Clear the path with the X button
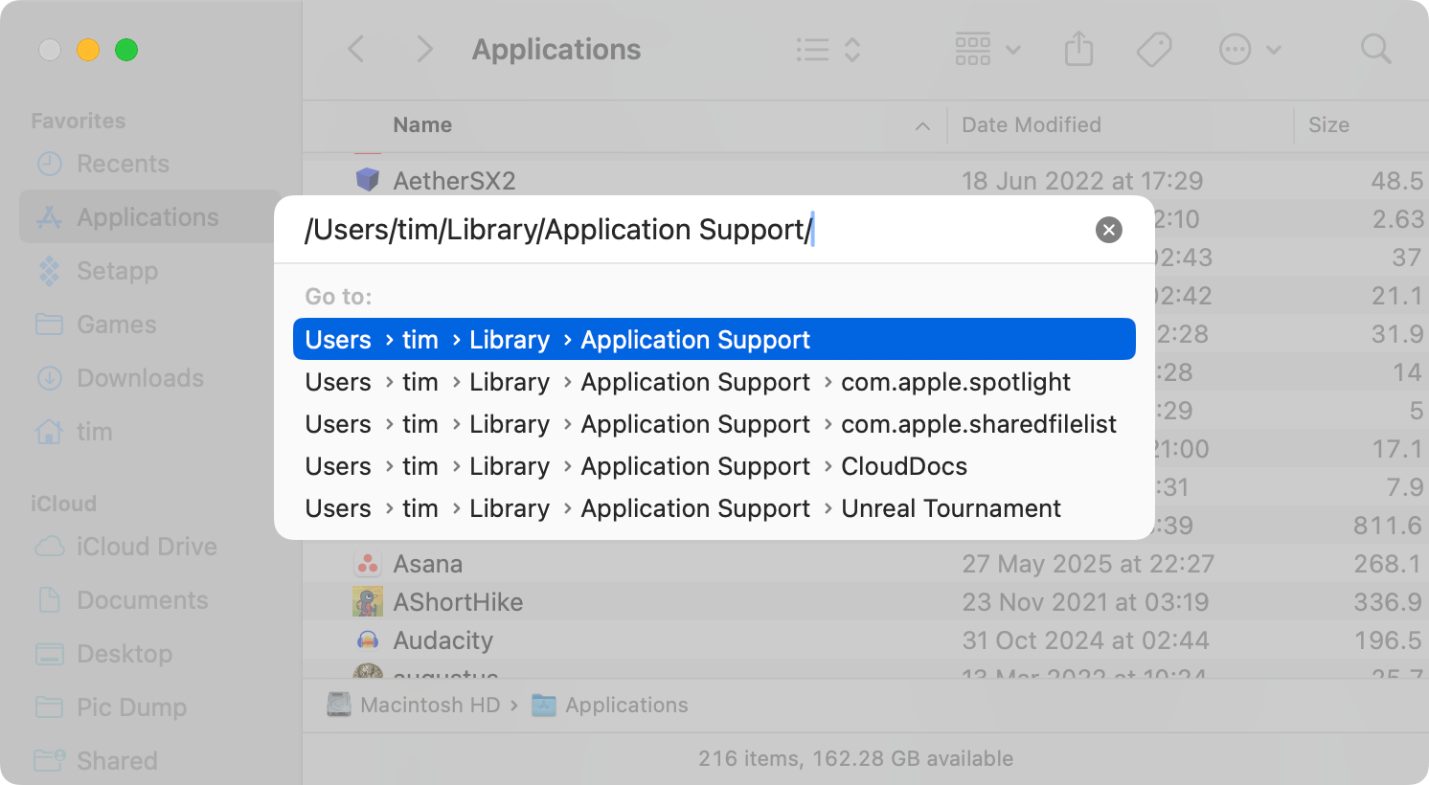The width and height of the screenshot is (1429, 785). coord(1108,230)
